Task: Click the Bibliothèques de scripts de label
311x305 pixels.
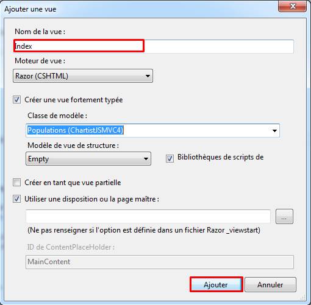Action: pos(221,157)
